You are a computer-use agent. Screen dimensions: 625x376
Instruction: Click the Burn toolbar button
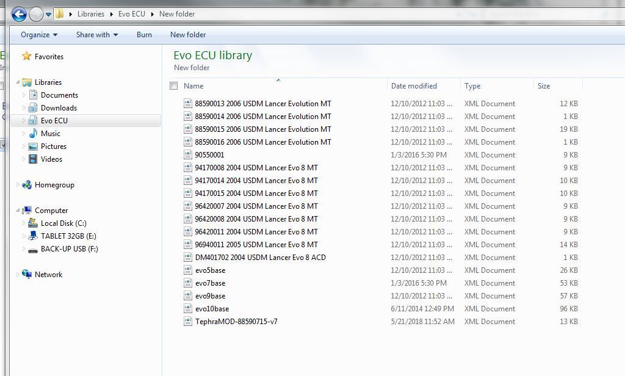click(x=144, y=35)
